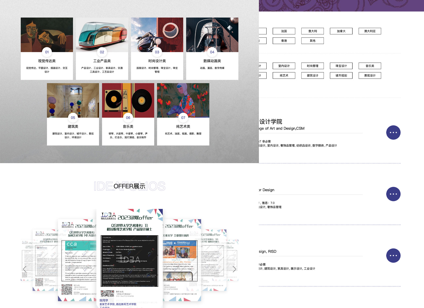Choose the 时尚管理 major filter

[313, 66]
